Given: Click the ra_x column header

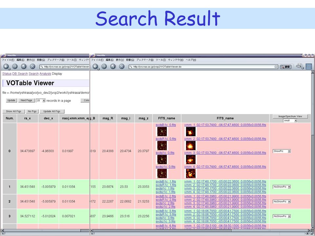Looking at the screenshot, I should (x=28, y=118).
